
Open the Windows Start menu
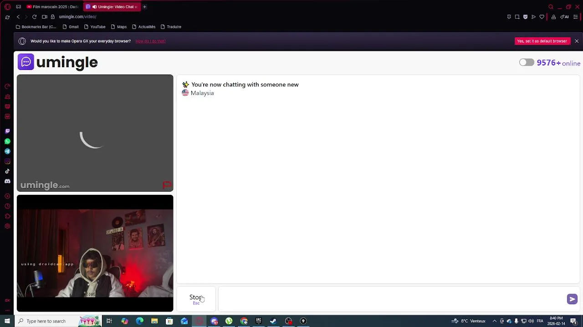(7, 321)
